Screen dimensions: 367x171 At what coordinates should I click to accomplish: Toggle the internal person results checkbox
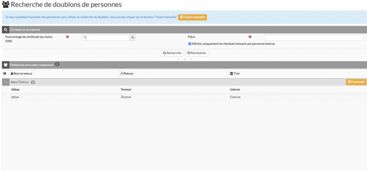tap(190, 44)
